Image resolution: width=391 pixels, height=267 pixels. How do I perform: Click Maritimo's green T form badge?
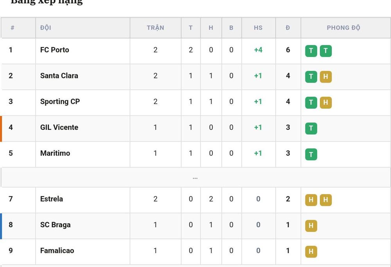click(311, 154)
